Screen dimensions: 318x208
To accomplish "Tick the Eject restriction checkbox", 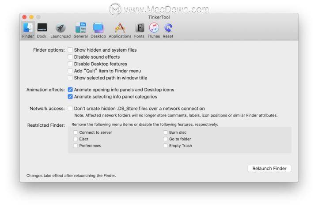I will coord(76,139).
